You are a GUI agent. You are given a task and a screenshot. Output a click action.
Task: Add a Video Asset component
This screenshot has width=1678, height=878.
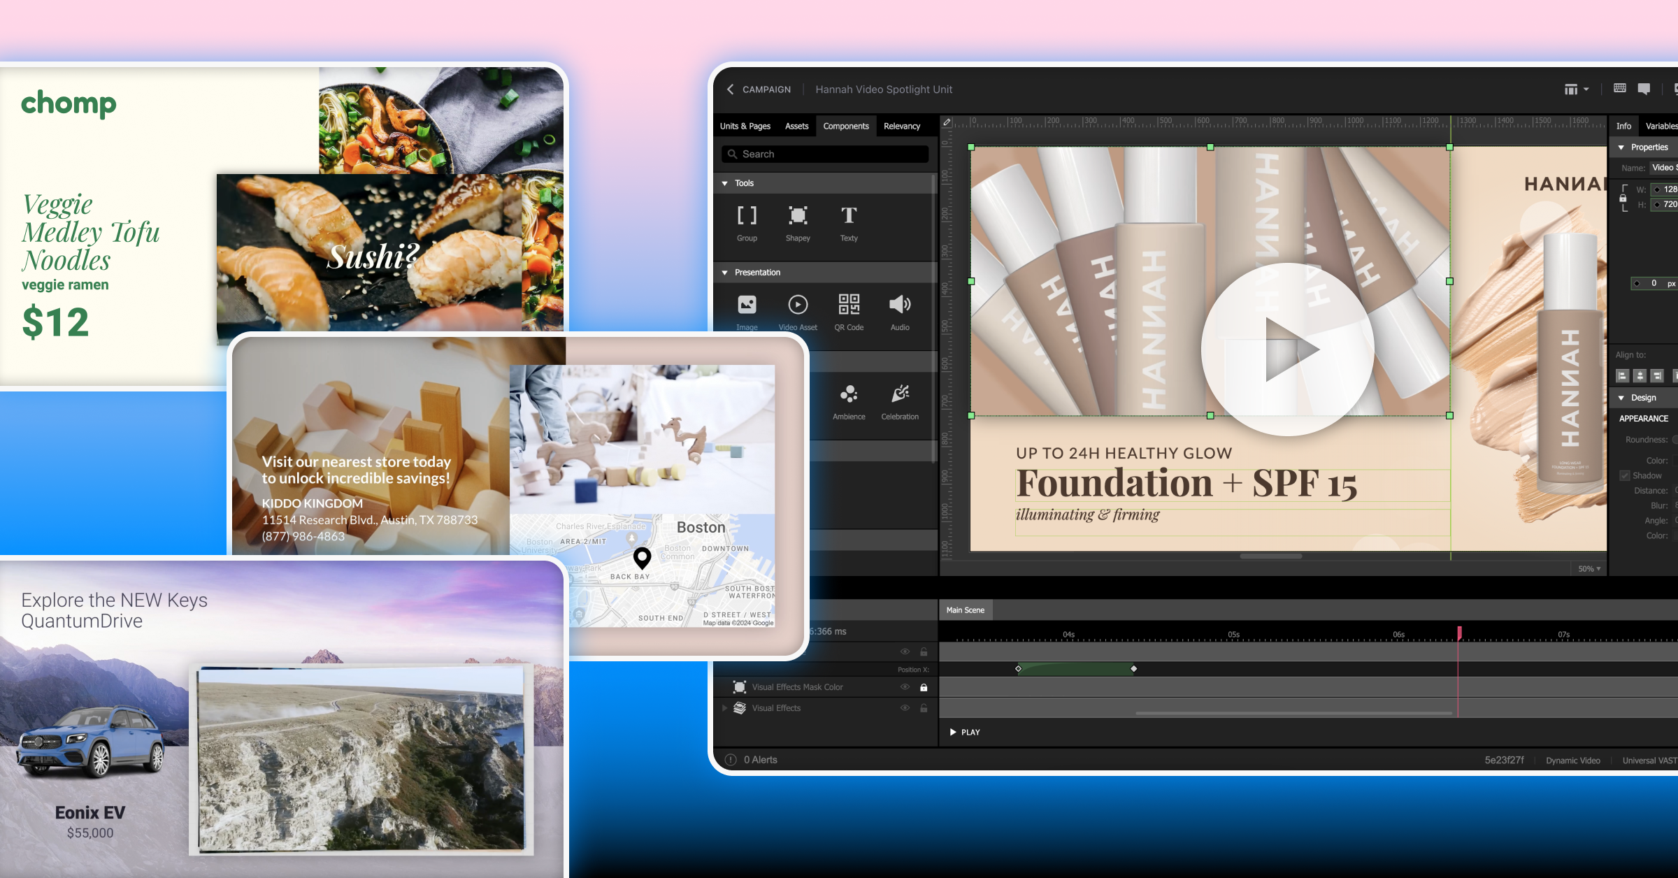(798, 305)
